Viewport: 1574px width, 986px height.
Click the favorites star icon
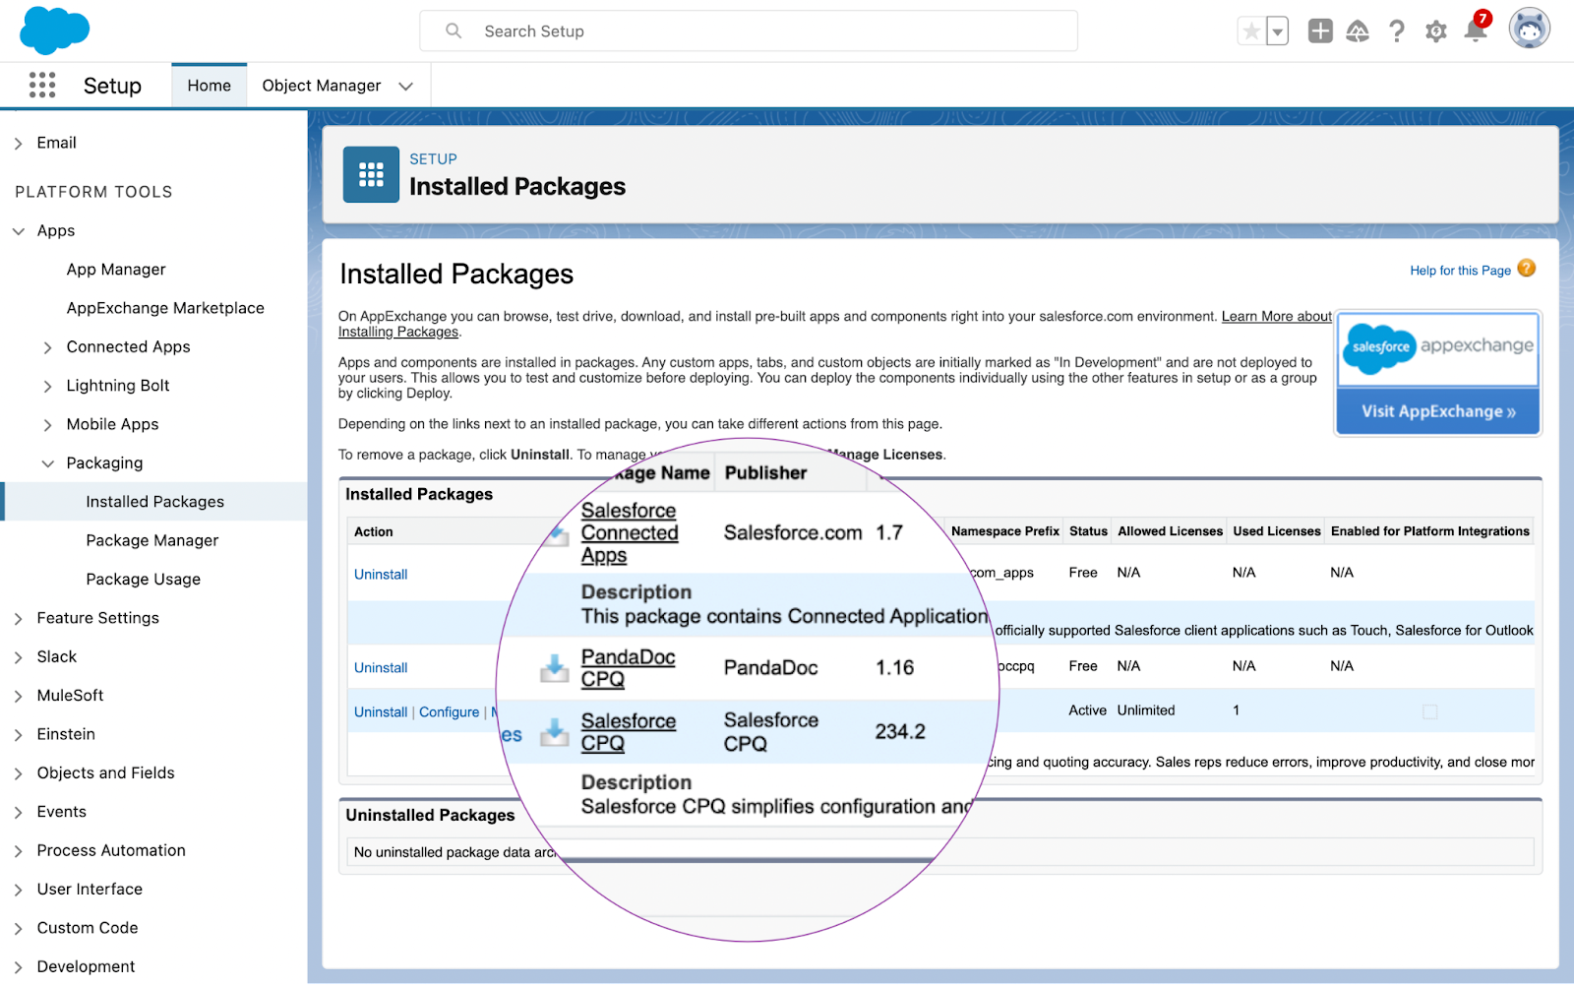(x=1251, y=31)
